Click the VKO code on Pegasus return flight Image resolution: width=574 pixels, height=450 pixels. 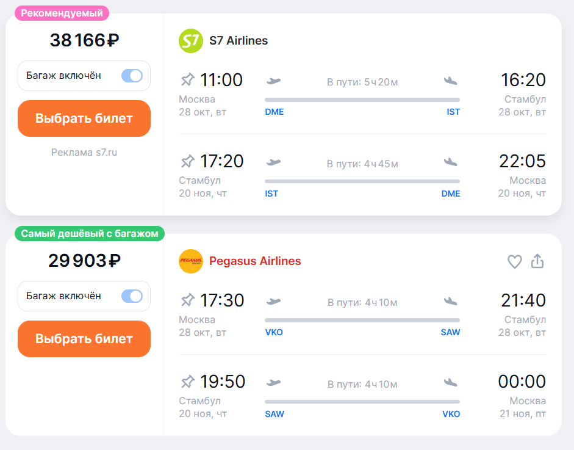[x=451, y=414]
